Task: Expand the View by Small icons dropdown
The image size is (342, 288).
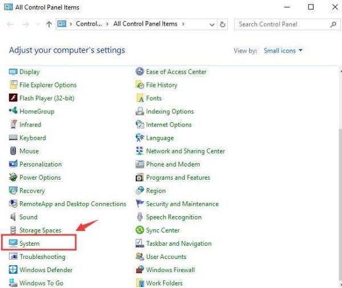Action: [x=283, y=51]
